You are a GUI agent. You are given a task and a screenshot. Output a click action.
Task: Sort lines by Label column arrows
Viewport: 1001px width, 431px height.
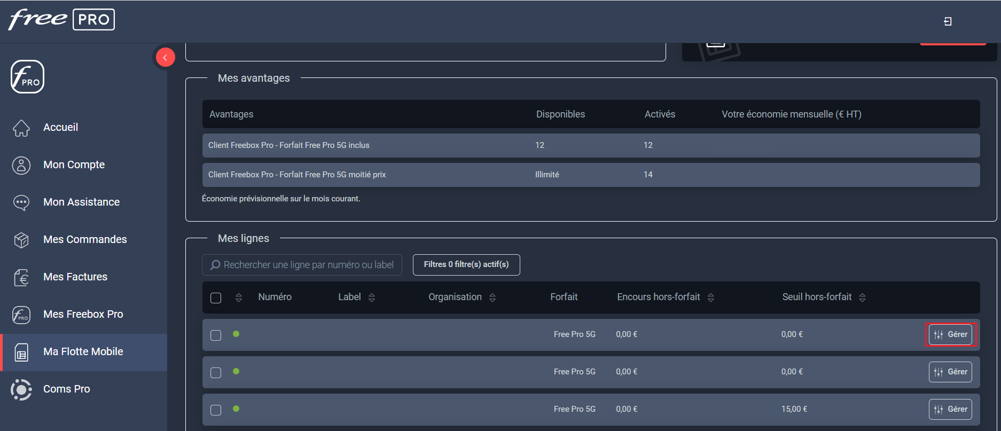click(372, 297)
